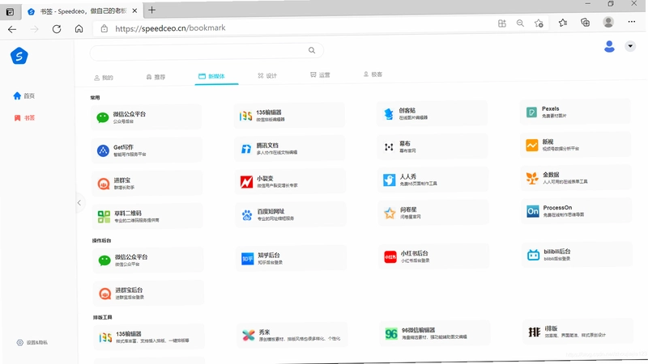Image resolution: width=648 pixels, height=364 pixels.
Task: Click the browser forward arrow
Action: [34, 29]
